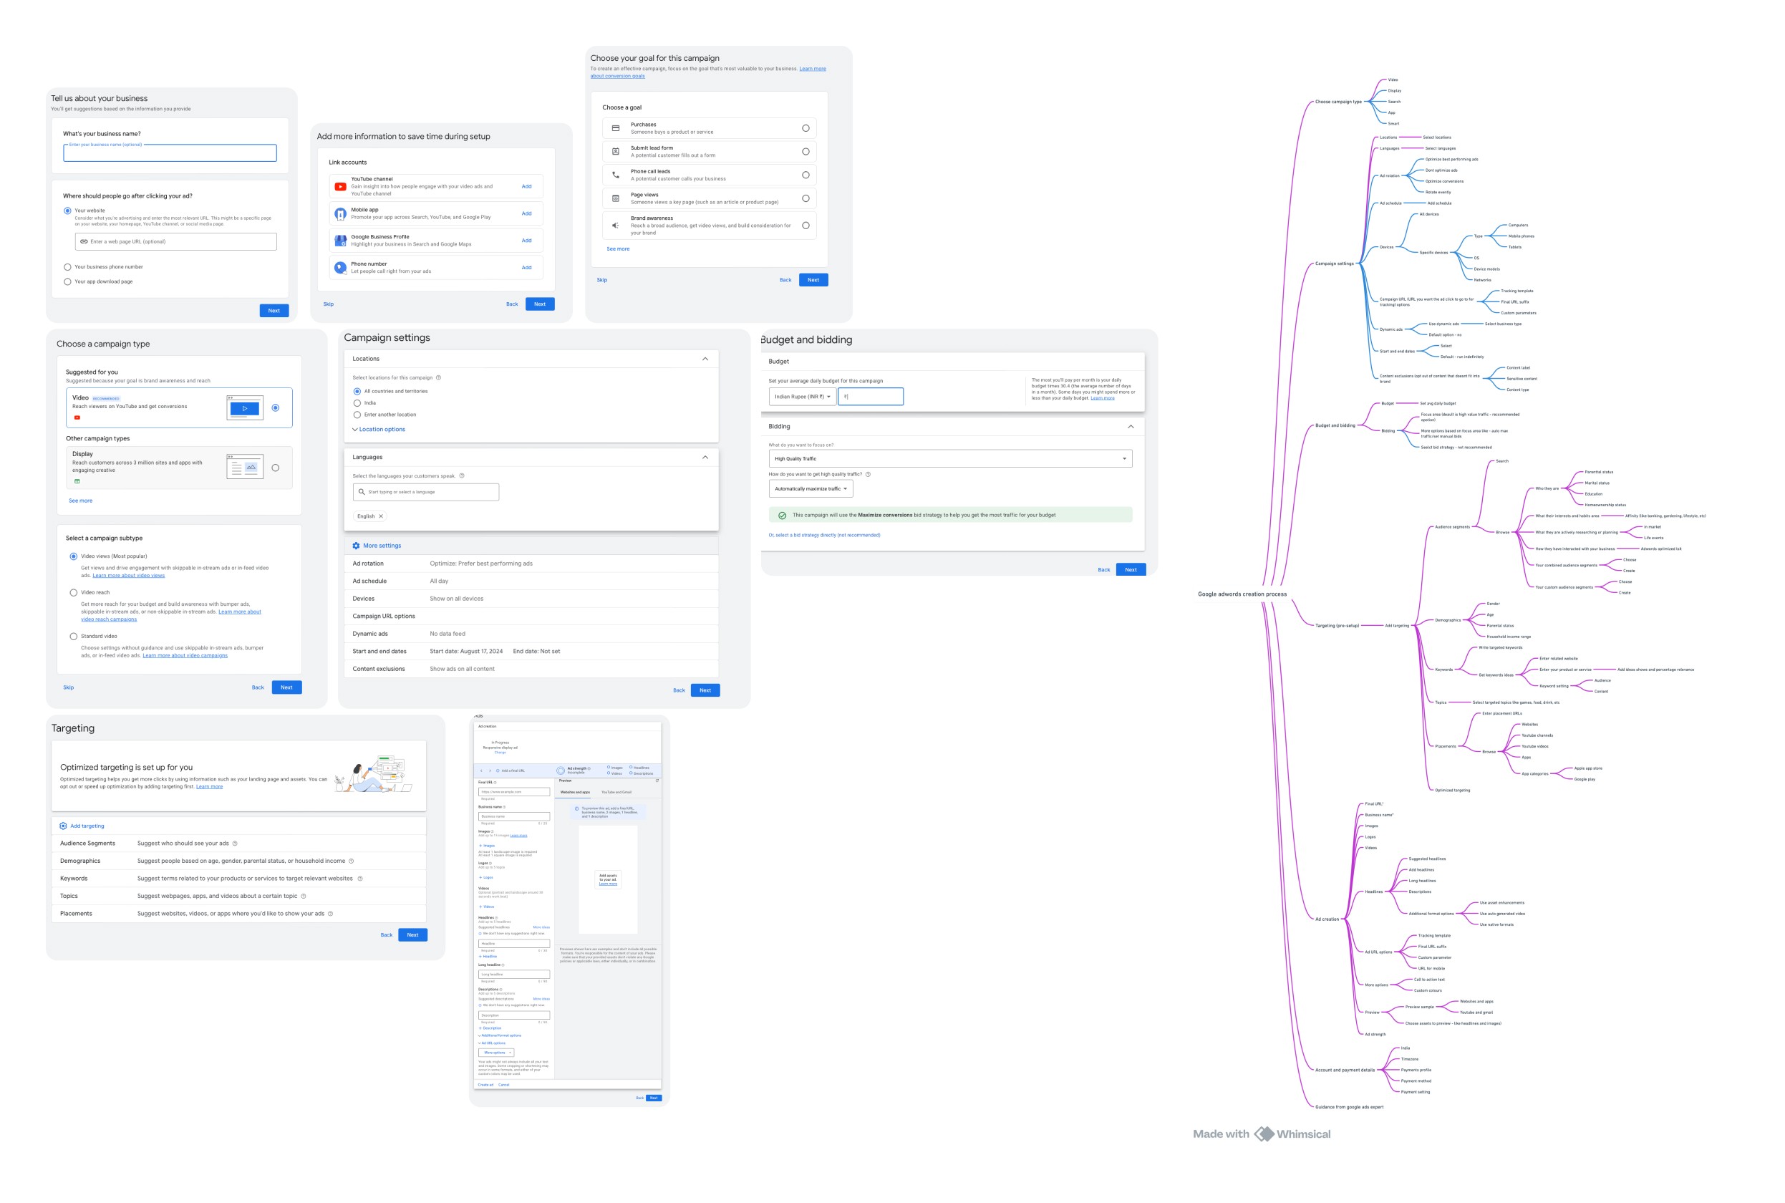Viewport: 1785px width, 1203px height.
Task: Select the Submit lead form radio button
Action: point(806,152)
